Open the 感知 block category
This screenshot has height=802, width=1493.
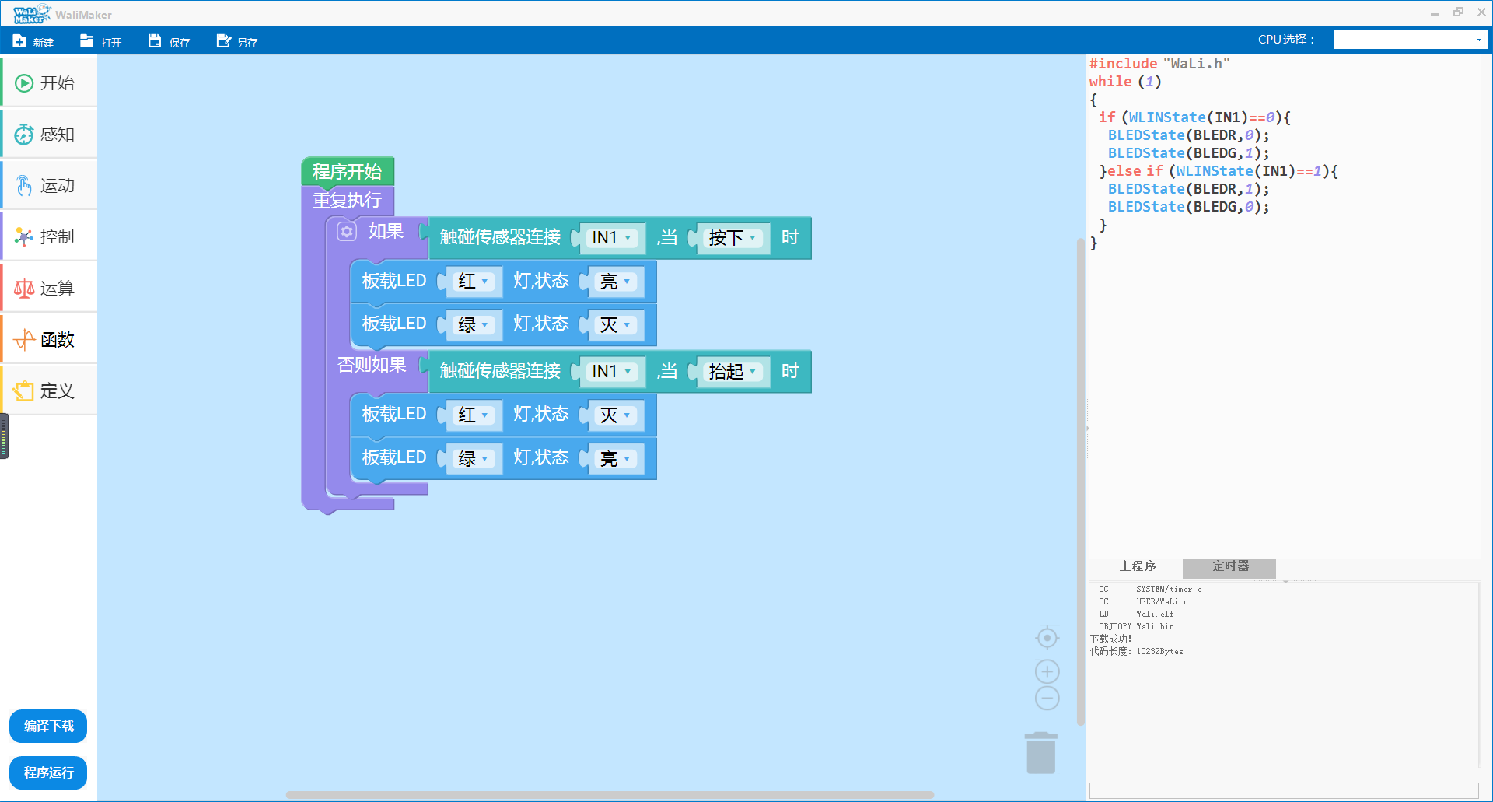point(49,135)
